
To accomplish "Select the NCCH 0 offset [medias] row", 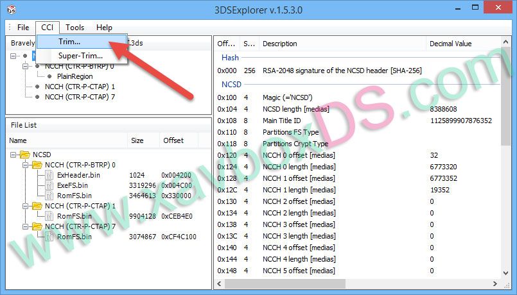I will point(358,155).
